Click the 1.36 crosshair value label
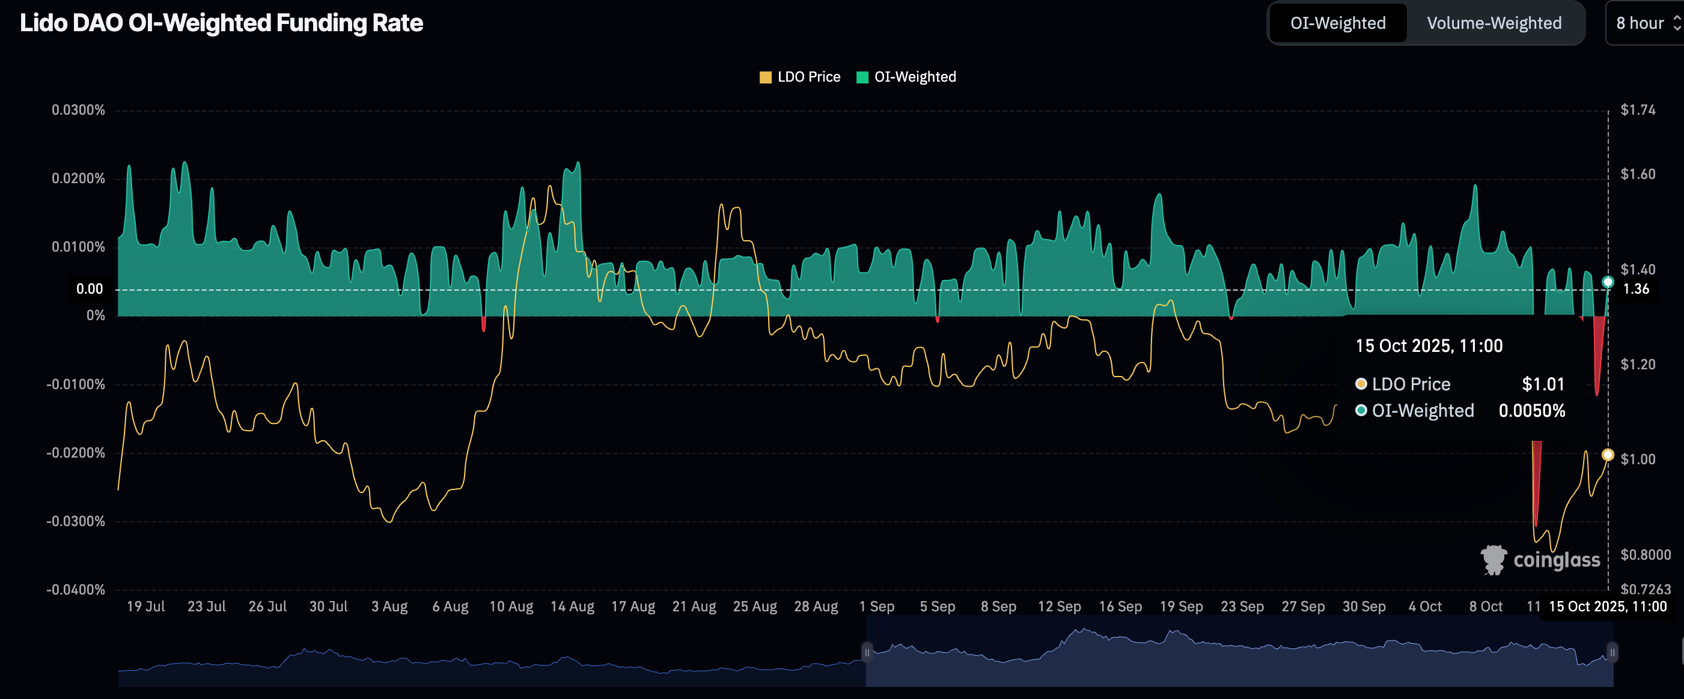The height and width of the screenshot is (699, 1684). 1636,289
